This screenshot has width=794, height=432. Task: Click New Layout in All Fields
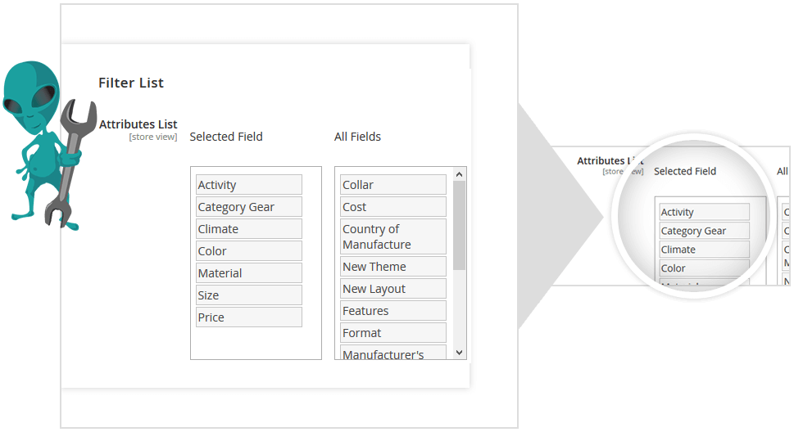(393, 289)
